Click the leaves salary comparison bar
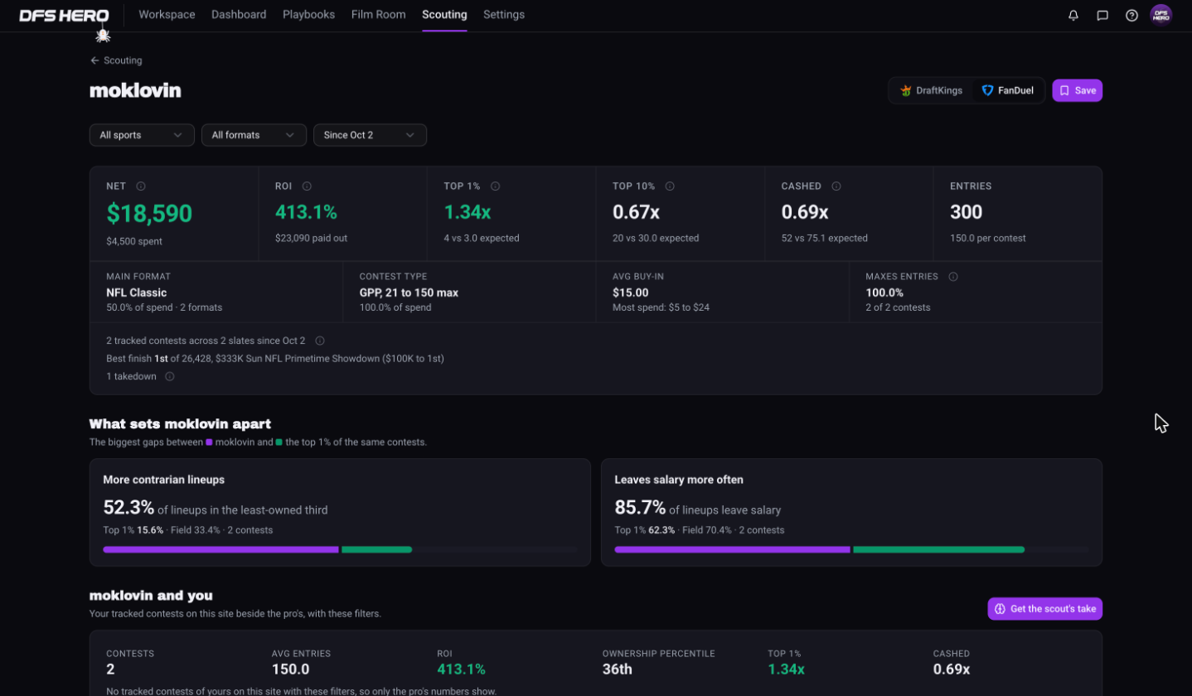Viewport: 1192px width, 696px height. 851,549
